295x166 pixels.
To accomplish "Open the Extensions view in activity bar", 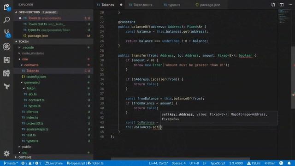I will point(6,60).
